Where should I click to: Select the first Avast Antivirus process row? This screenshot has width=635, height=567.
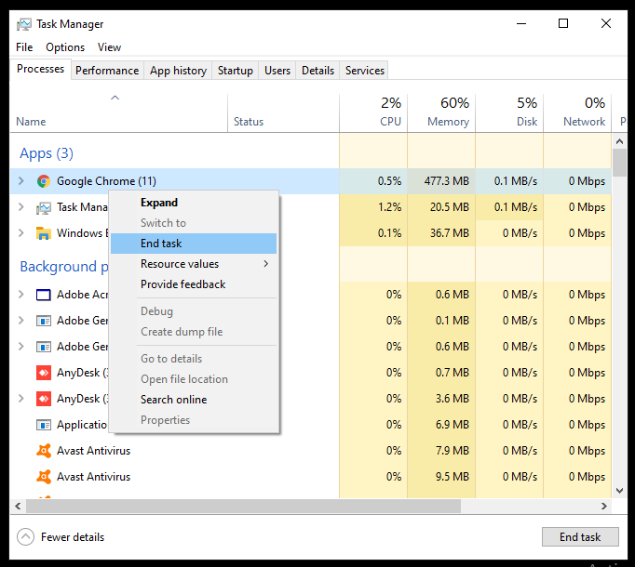(x=311, y=451)
